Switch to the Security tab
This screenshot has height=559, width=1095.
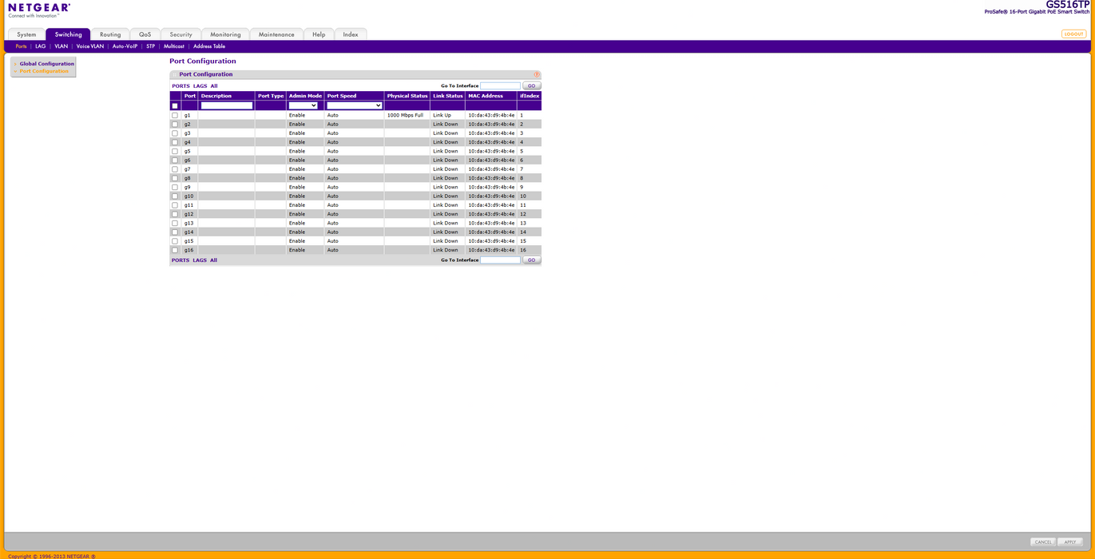click(x=181, y=34)
